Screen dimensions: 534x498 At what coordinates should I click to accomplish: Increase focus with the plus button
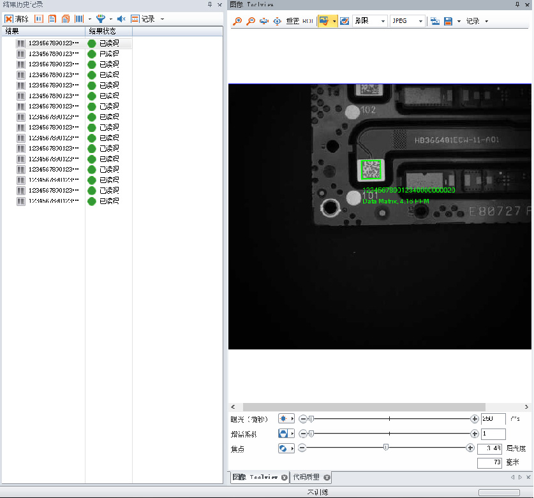click(x=470, y=448)
